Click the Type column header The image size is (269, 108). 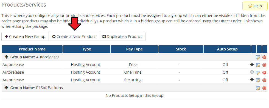pyautogui.click(x=86, y=49)
